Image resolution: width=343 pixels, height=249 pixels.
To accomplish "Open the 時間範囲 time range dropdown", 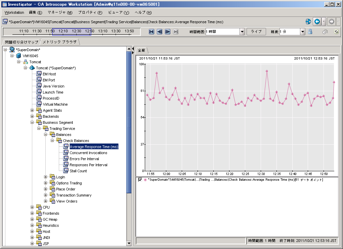I will [242, 32].
